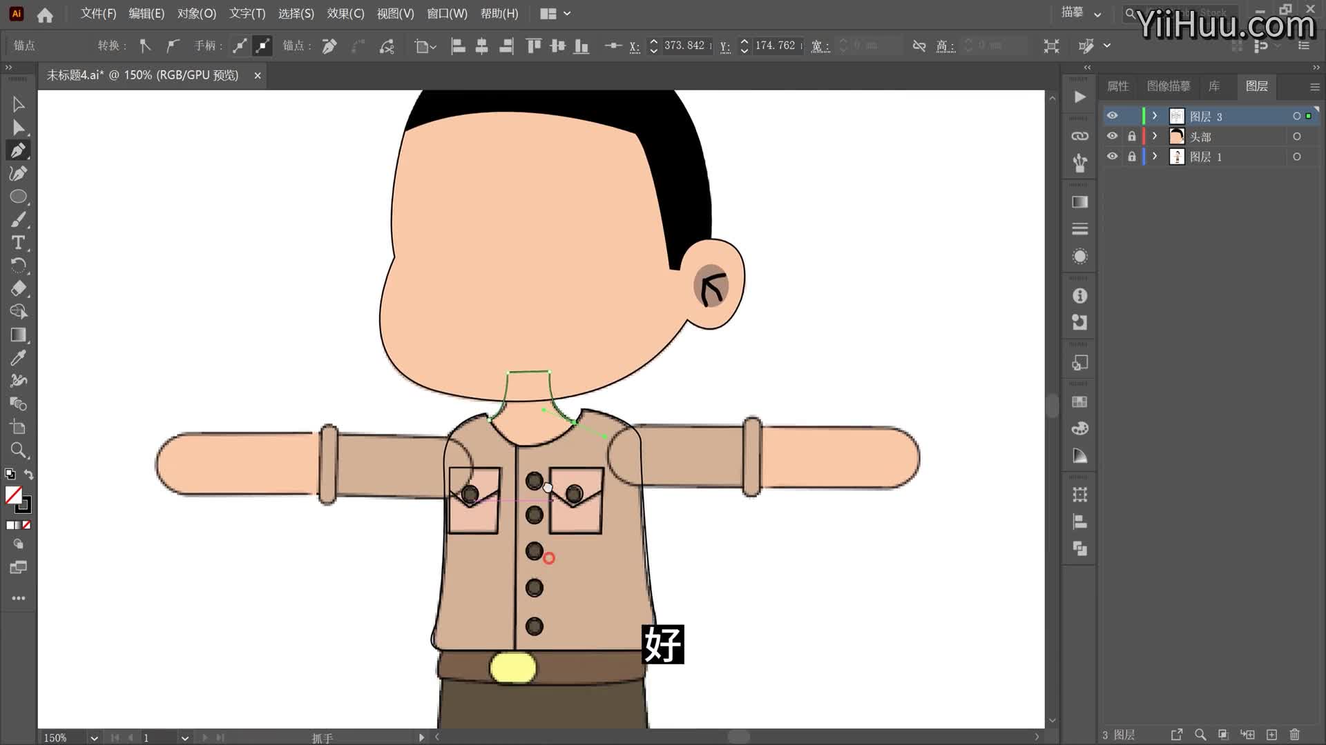Swap fill and stroke arrow

28,474
